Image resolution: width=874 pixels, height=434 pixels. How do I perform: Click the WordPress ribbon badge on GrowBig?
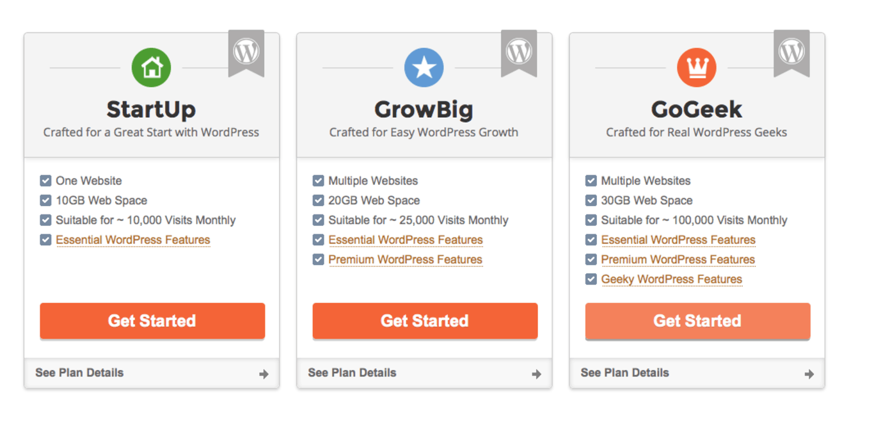pos(519,53)
